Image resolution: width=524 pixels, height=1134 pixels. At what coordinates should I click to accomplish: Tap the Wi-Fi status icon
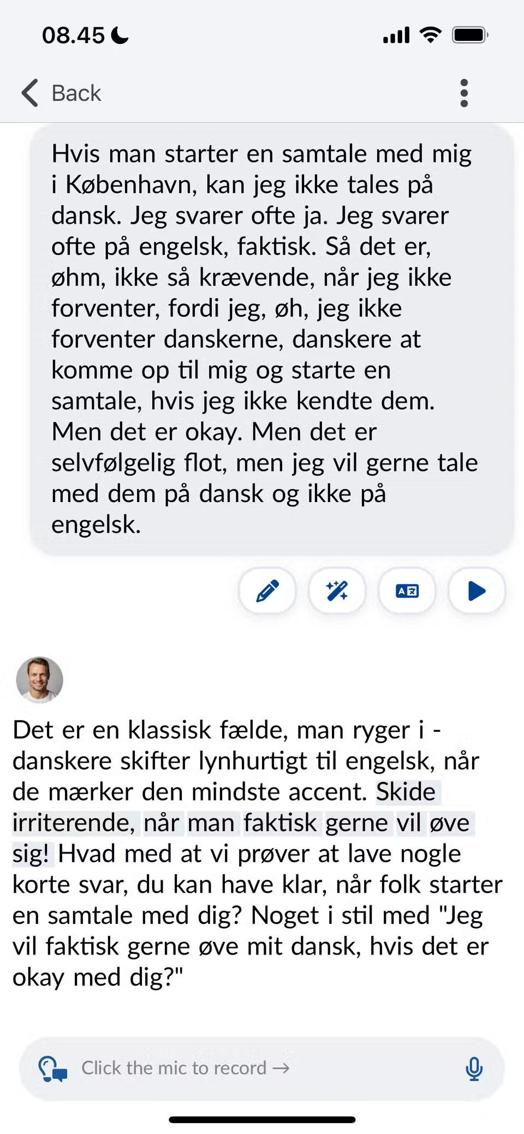click(431, 35)
